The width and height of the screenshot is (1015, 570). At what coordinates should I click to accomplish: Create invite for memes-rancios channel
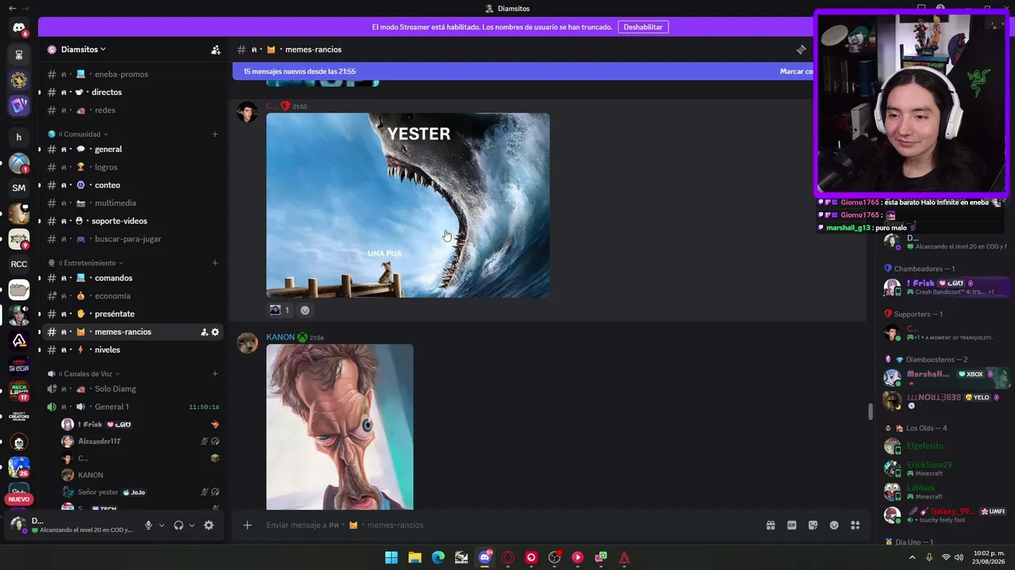point(204,332)
